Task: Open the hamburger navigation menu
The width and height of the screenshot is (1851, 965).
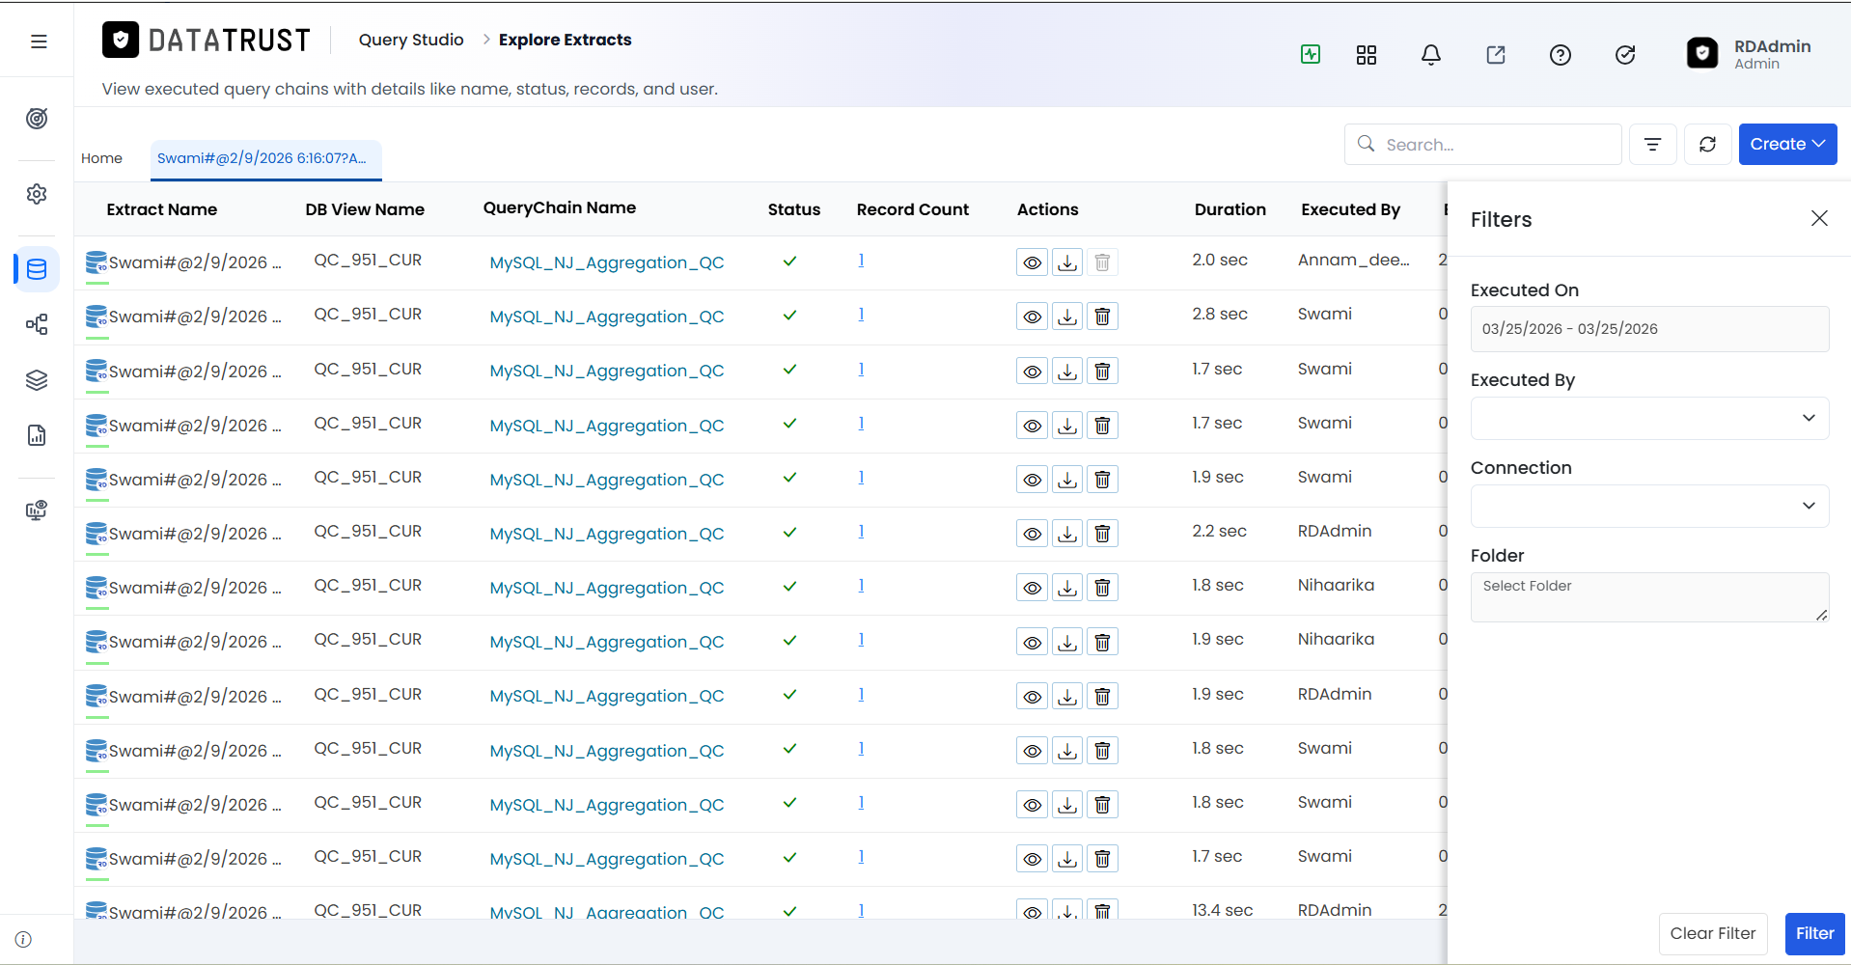Action: click(x=39, y=41)
